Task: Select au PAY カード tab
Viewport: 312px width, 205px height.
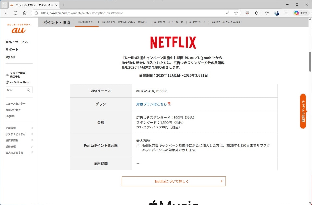Action: tap(197, 22)
